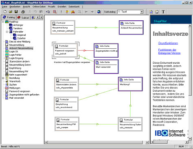Viewport: 193px width, 149px height.
Task: Select Liegerad in the catalog tree
Action: [x=22, y=35]
